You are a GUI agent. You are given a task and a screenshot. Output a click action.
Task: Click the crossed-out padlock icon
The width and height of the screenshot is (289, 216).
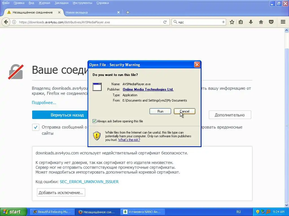(16, 72)
